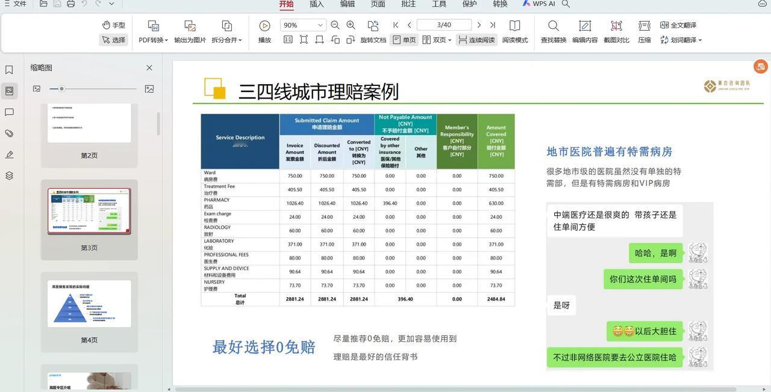Close the 缩略图 panel
The height and width of the screenshot is (392, 771).
click(149, 68)
